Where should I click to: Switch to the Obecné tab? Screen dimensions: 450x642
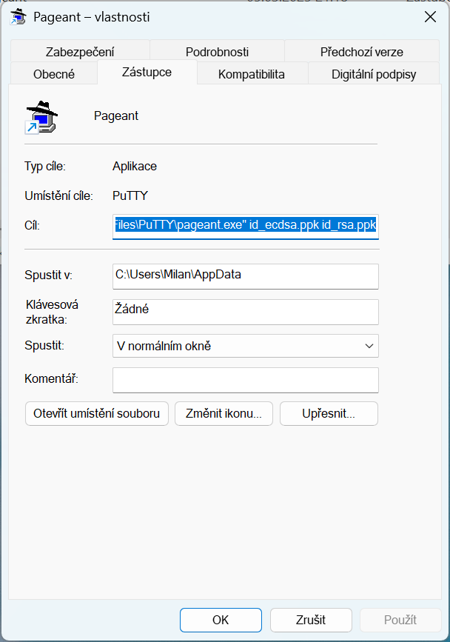53,74
